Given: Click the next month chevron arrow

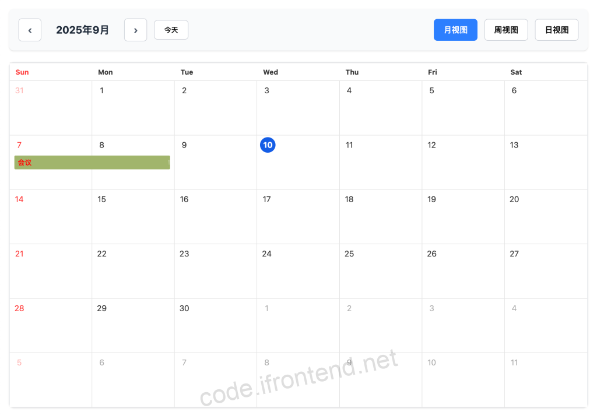Looking at the screenshot, I should point(135,30).
